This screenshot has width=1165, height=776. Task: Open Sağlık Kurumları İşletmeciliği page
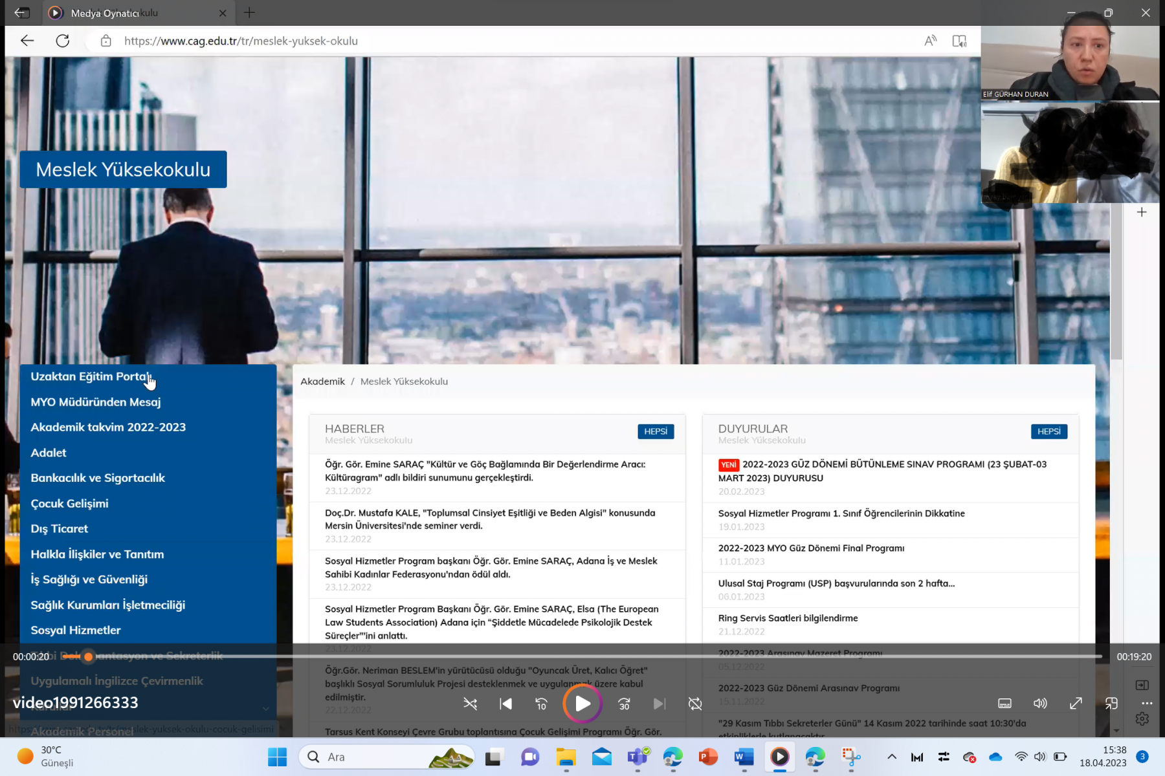pos(107,605)
